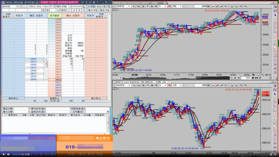
Task: Click the magnifier icon in NASDAQ chart toolbar
Action: (x=133, y=85)
